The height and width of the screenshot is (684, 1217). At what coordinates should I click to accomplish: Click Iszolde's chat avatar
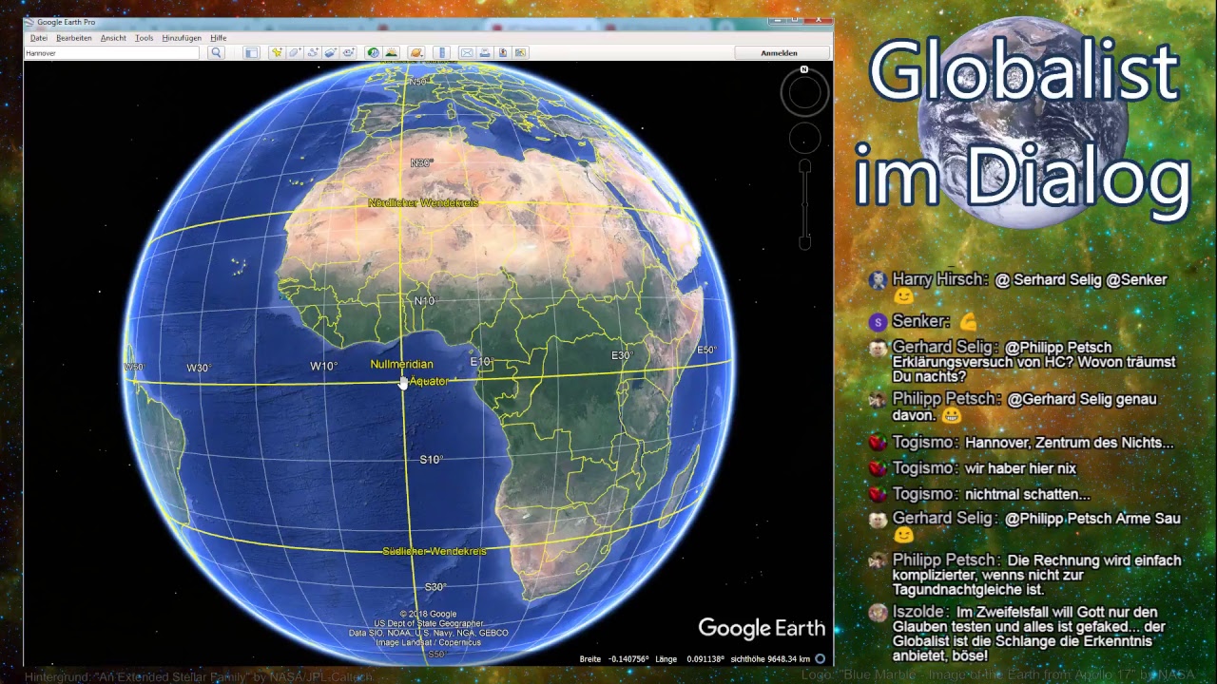pos(878,613)
